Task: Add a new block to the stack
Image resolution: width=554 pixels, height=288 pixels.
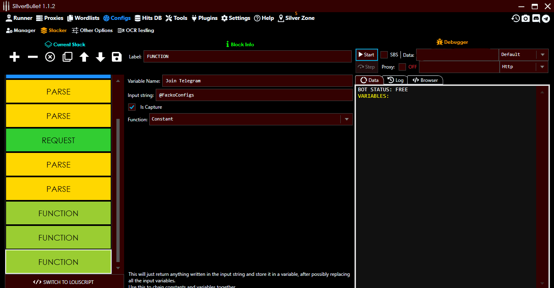Action: tap(14, 57)
